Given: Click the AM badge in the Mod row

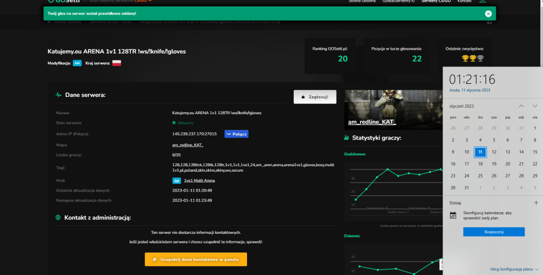Looking at the screenshot, I should click(x=176, y=180).
